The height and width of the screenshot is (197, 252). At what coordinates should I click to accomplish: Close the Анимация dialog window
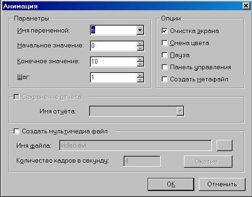[246, 6]
